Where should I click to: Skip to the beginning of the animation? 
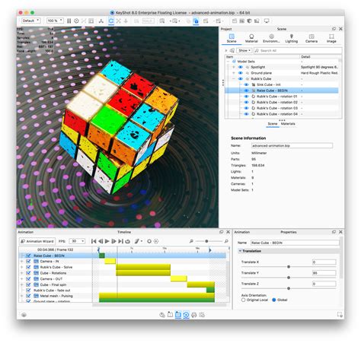[x=94, y=241]
